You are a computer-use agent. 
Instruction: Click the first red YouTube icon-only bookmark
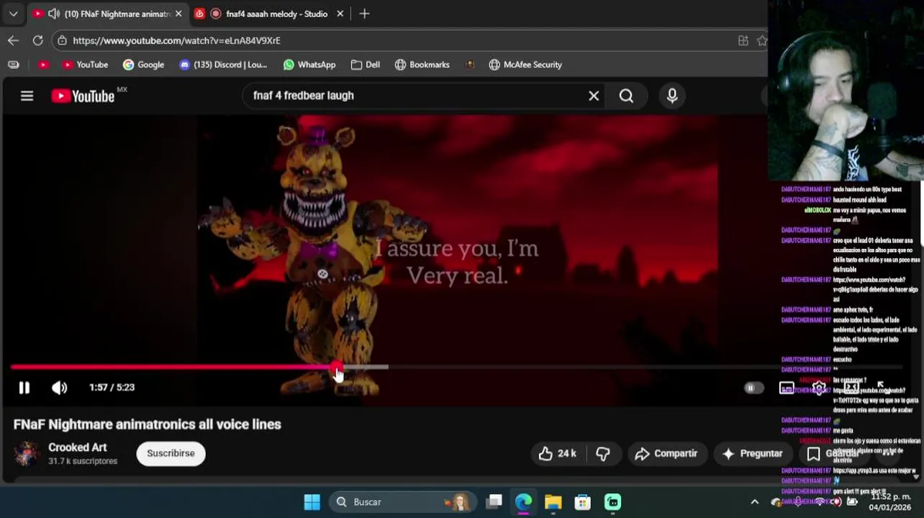(x=44, y=65)
